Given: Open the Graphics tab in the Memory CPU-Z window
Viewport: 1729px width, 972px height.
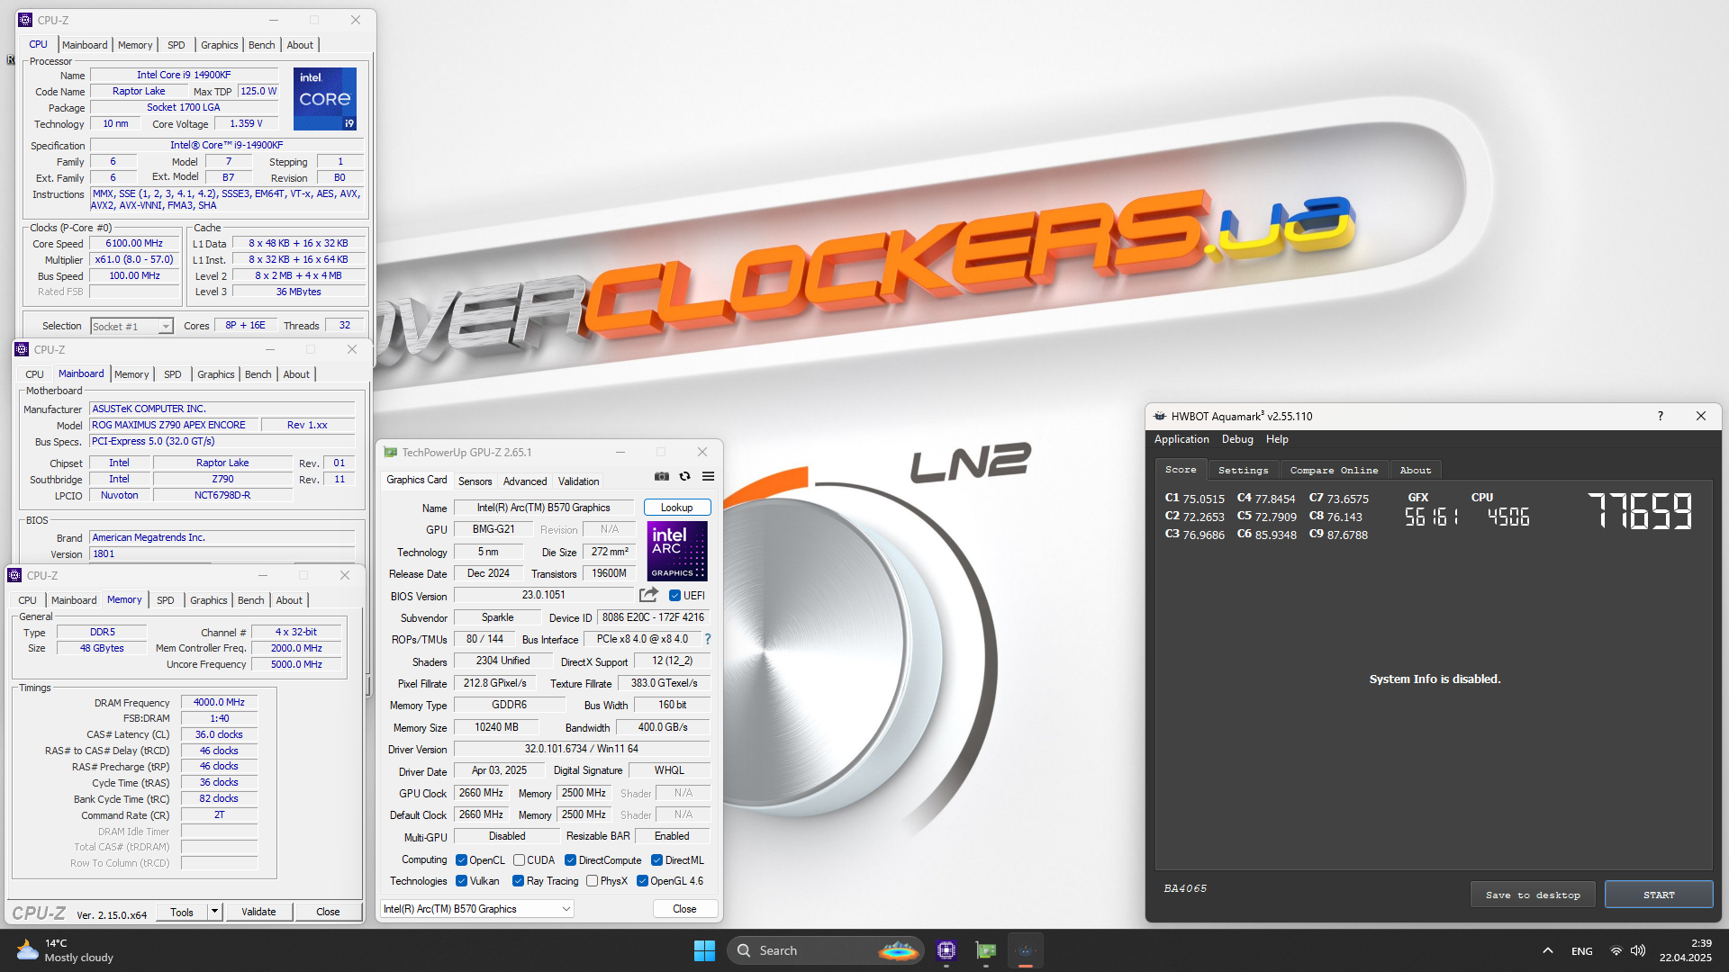Looking at the screenshot, I should (209, 600).
